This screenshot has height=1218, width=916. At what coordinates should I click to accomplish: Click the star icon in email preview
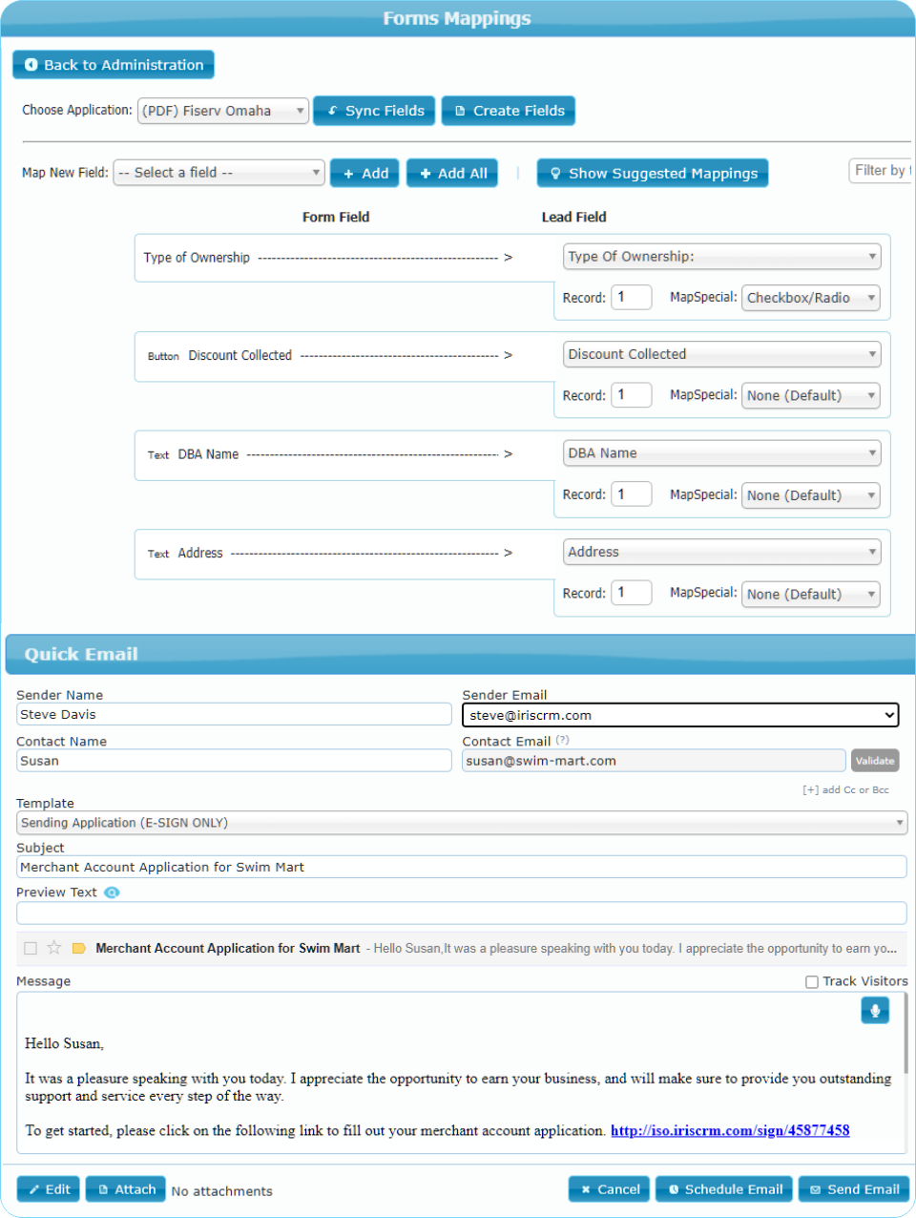(x=53, y=948)
